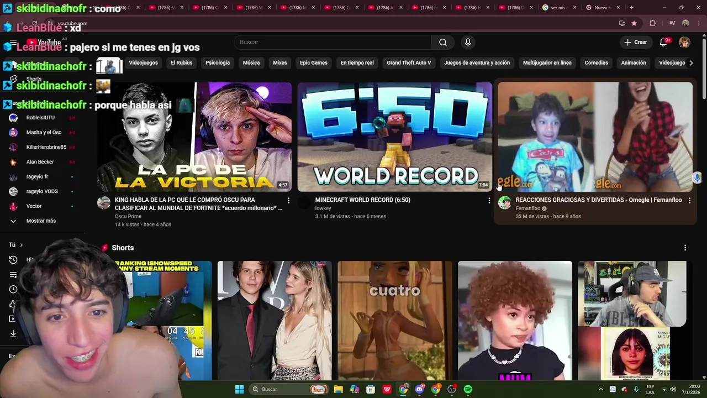Select the Música category chip

251,63
